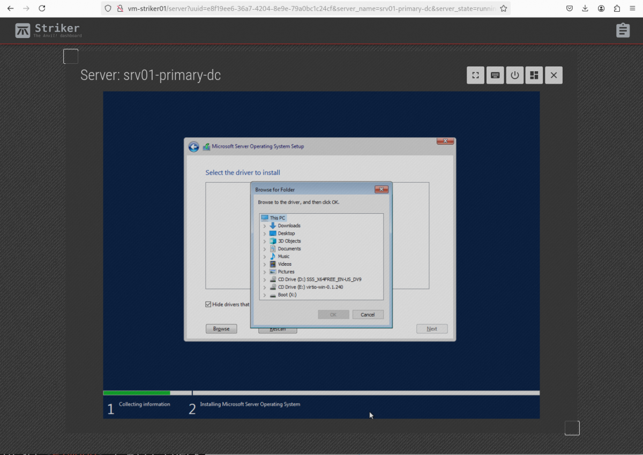Click the Browse button
Image resolution: width=643 pixels, height=455 pixels.
tap(221, 329)
